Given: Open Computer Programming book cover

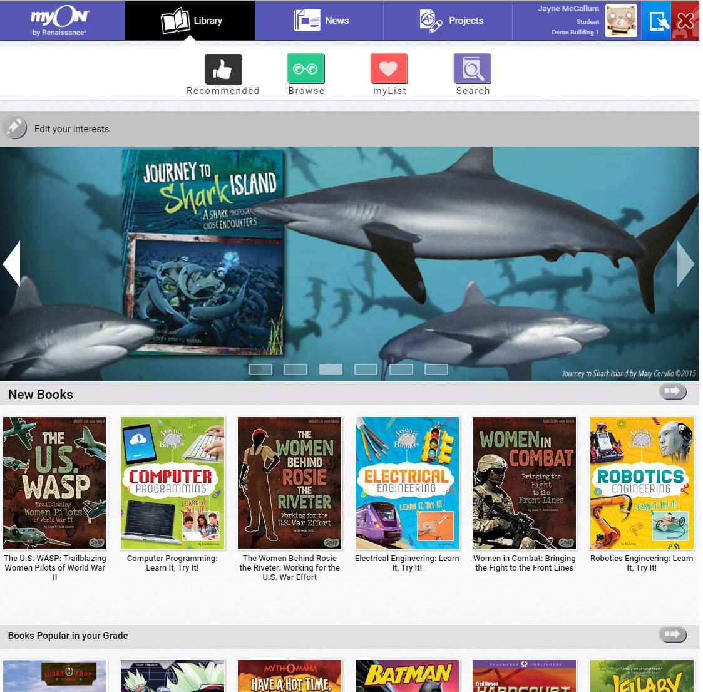Looking at the screenshot, I should coord(173,483).
